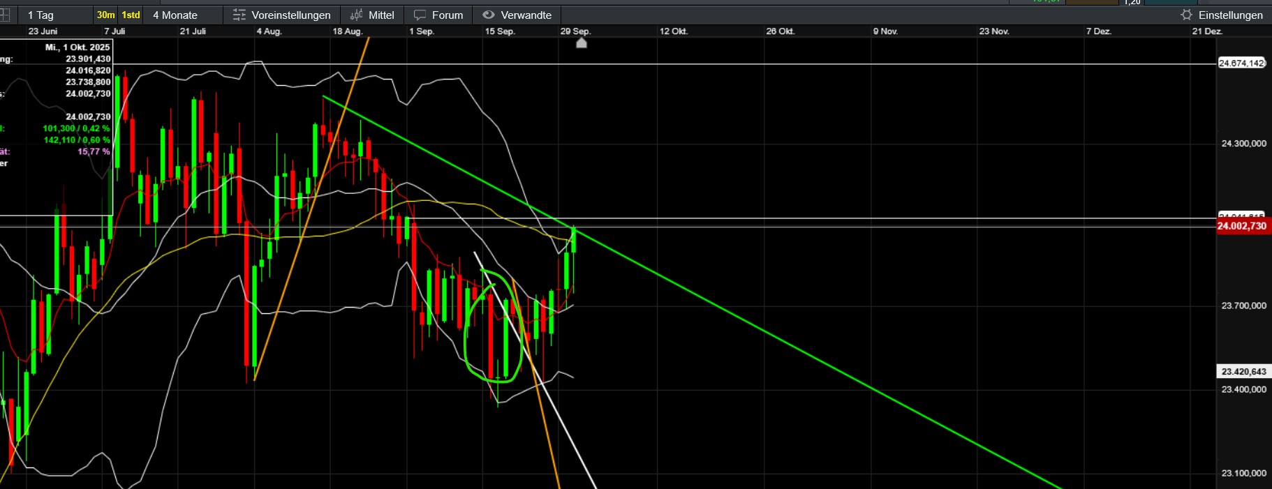The width and height of the screenshot is (1272, 489).
Task: Click the date Mi., 1 Okt. 2025
Action: click(77, 47)
